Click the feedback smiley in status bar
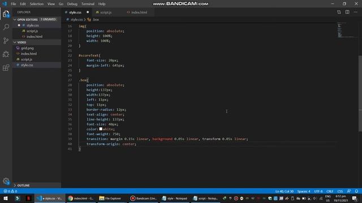 (x=349, y=191)
